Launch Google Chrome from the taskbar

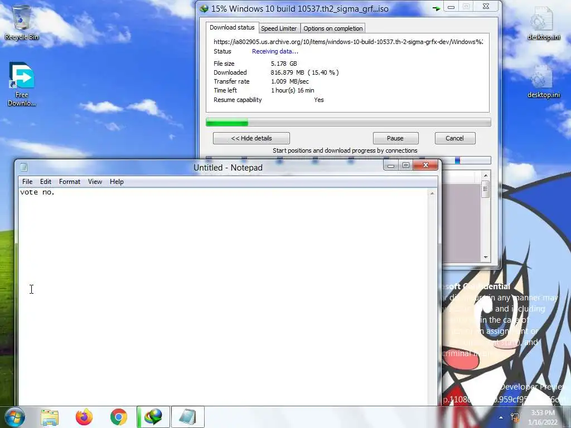[119, 417]
